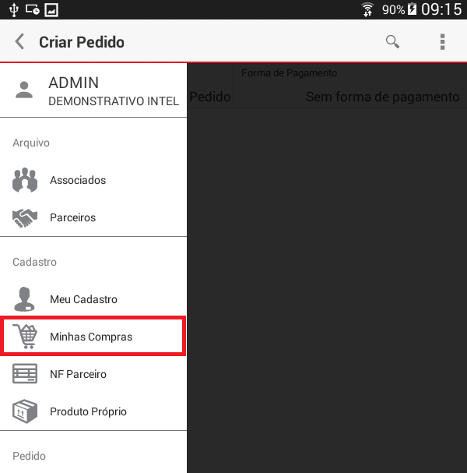Go to Minhas Compras
467x473 pixels.
point(93,337)
